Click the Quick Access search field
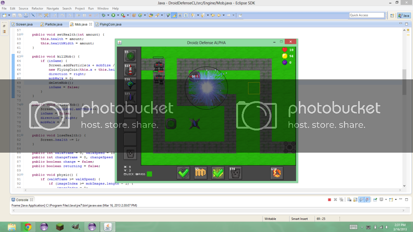 [367, 15]
